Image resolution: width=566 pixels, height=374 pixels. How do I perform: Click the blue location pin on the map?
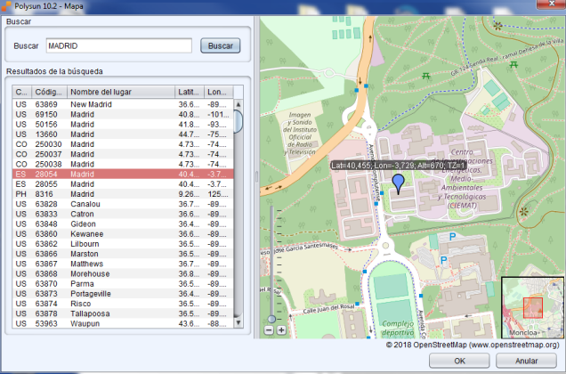pyautogui.click(x=399, y=183)
